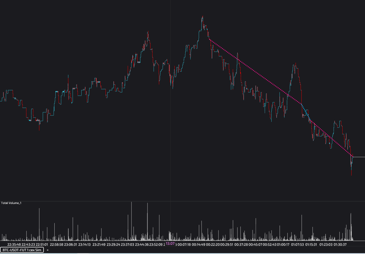Add a new chart tab with plus

(48, 250)
